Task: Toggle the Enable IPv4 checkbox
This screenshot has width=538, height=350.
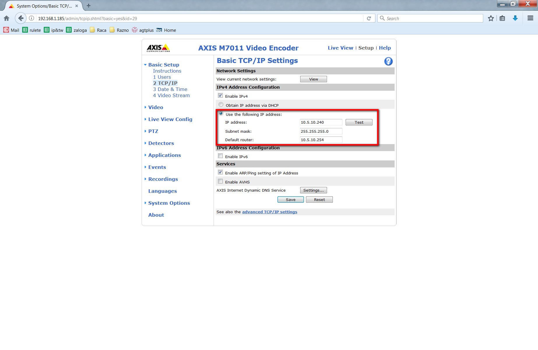Action: [220, 96]
